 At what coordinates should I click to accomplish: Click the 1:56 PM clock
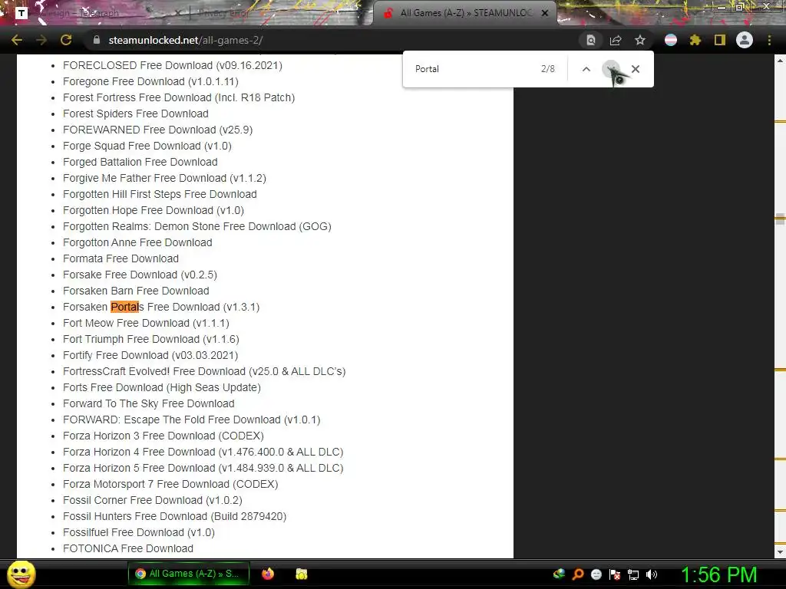(x=718, y=574)
